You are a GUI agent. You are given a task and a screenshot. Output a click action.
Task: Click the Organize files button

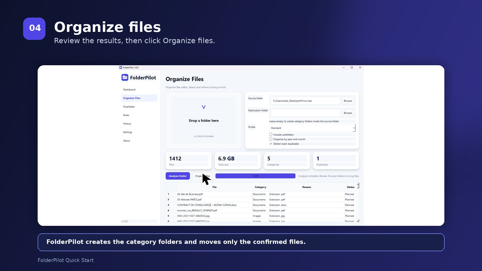(202, 176)
